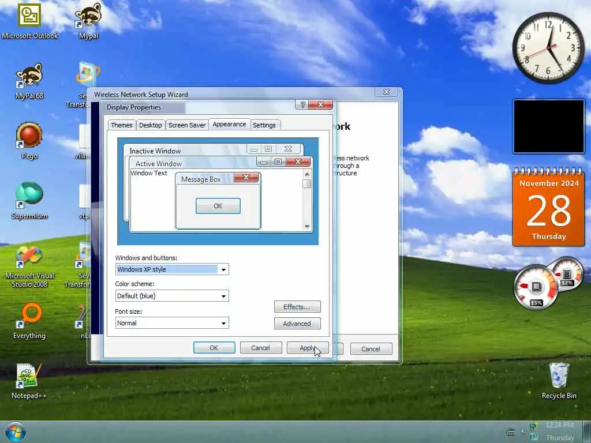
Task: Click the Effects... button
Action: coord(297,307)
